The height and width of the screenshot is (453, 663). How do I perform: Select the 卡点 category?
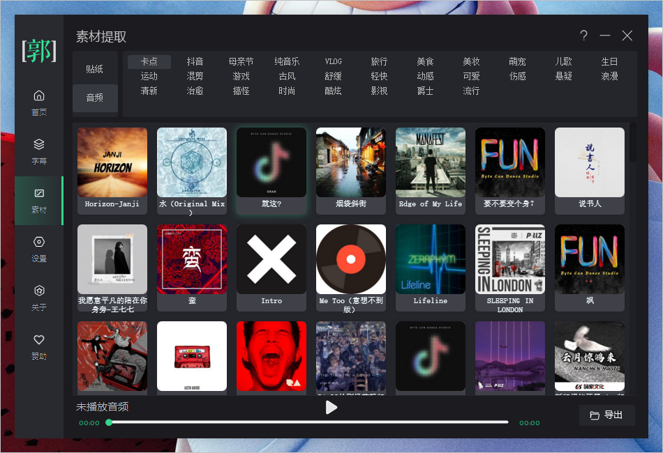[149, 61]
